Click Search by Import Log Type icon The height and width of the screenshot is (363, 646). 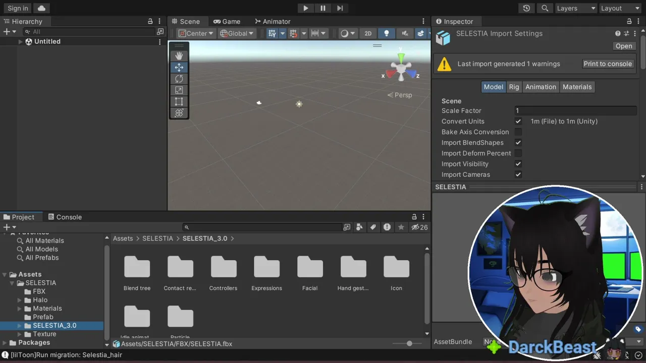click(387, 227)
